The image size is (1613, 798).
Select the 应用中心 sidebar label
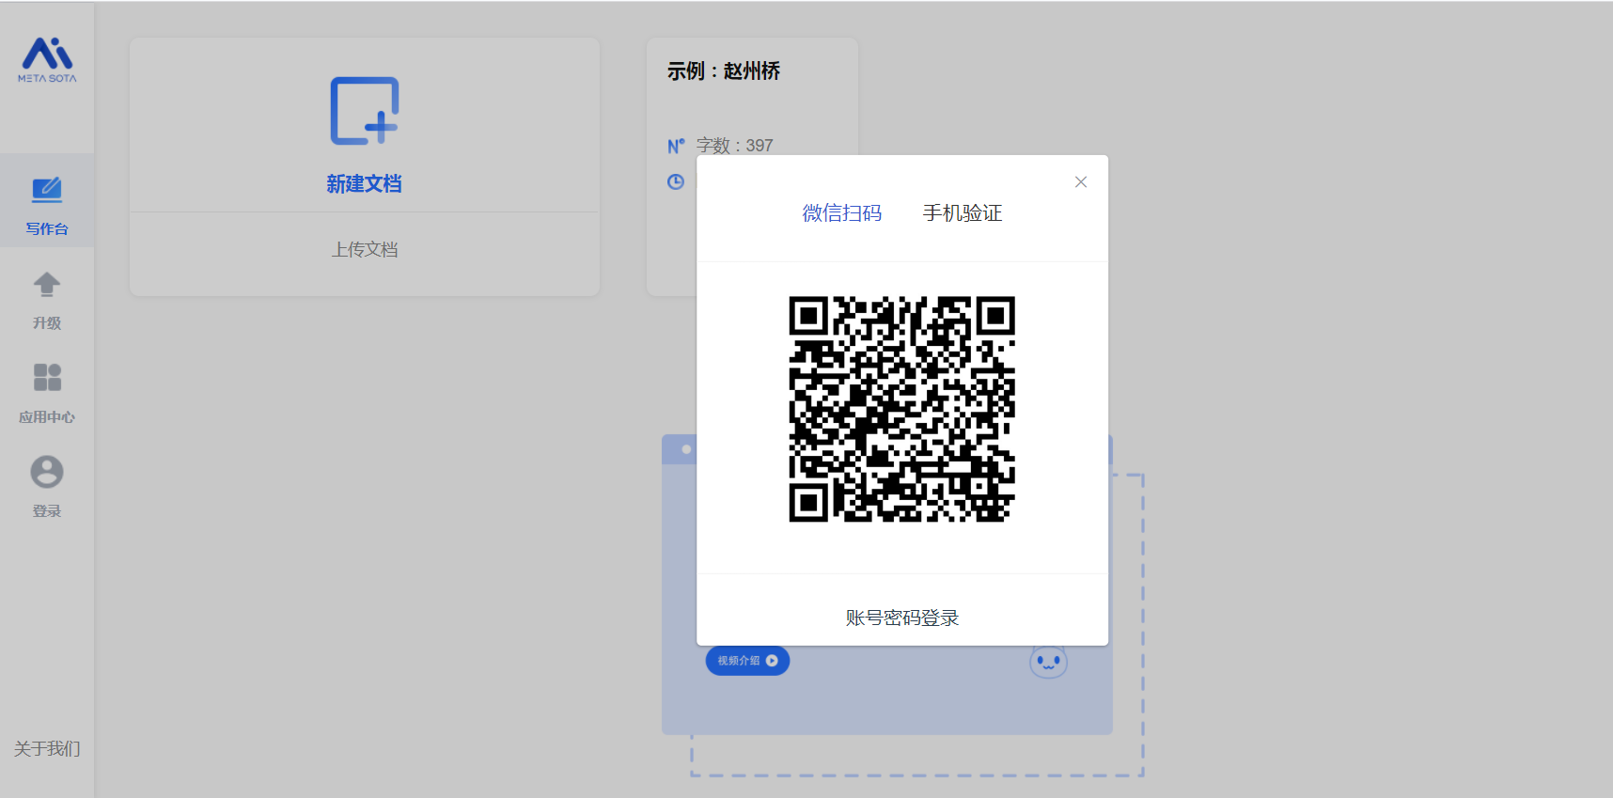coord(47,416)
